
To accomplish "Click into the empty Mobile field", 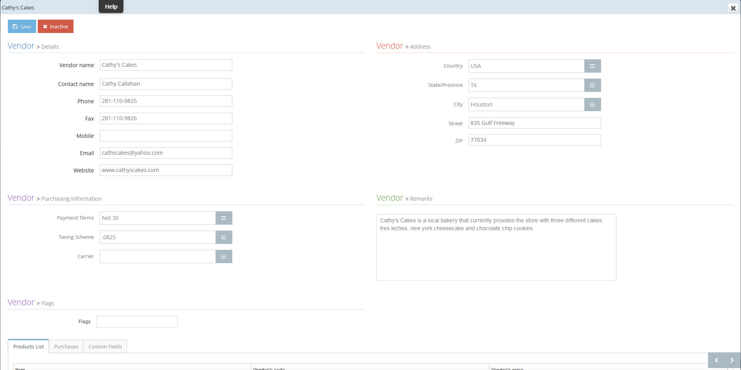I will coord(166,136).
